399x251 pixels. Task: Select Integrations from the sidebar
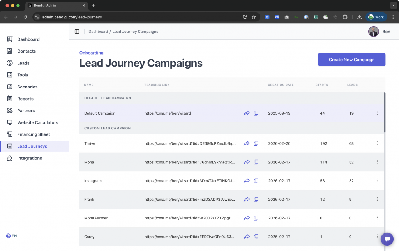30,158
